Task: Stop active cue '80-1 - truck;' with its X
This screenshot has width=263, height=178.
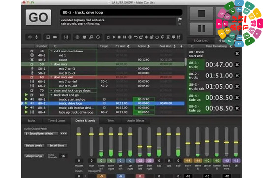Action: (237, 65)
